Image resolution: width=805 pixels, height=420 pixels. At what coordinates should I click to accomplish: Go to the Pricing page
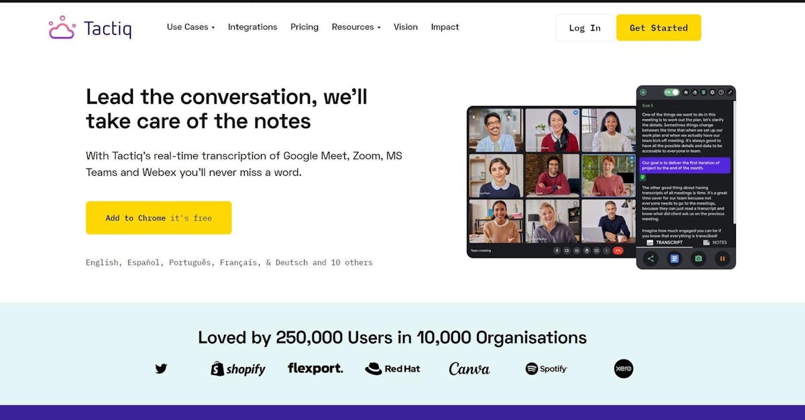(x=305, y=27)
